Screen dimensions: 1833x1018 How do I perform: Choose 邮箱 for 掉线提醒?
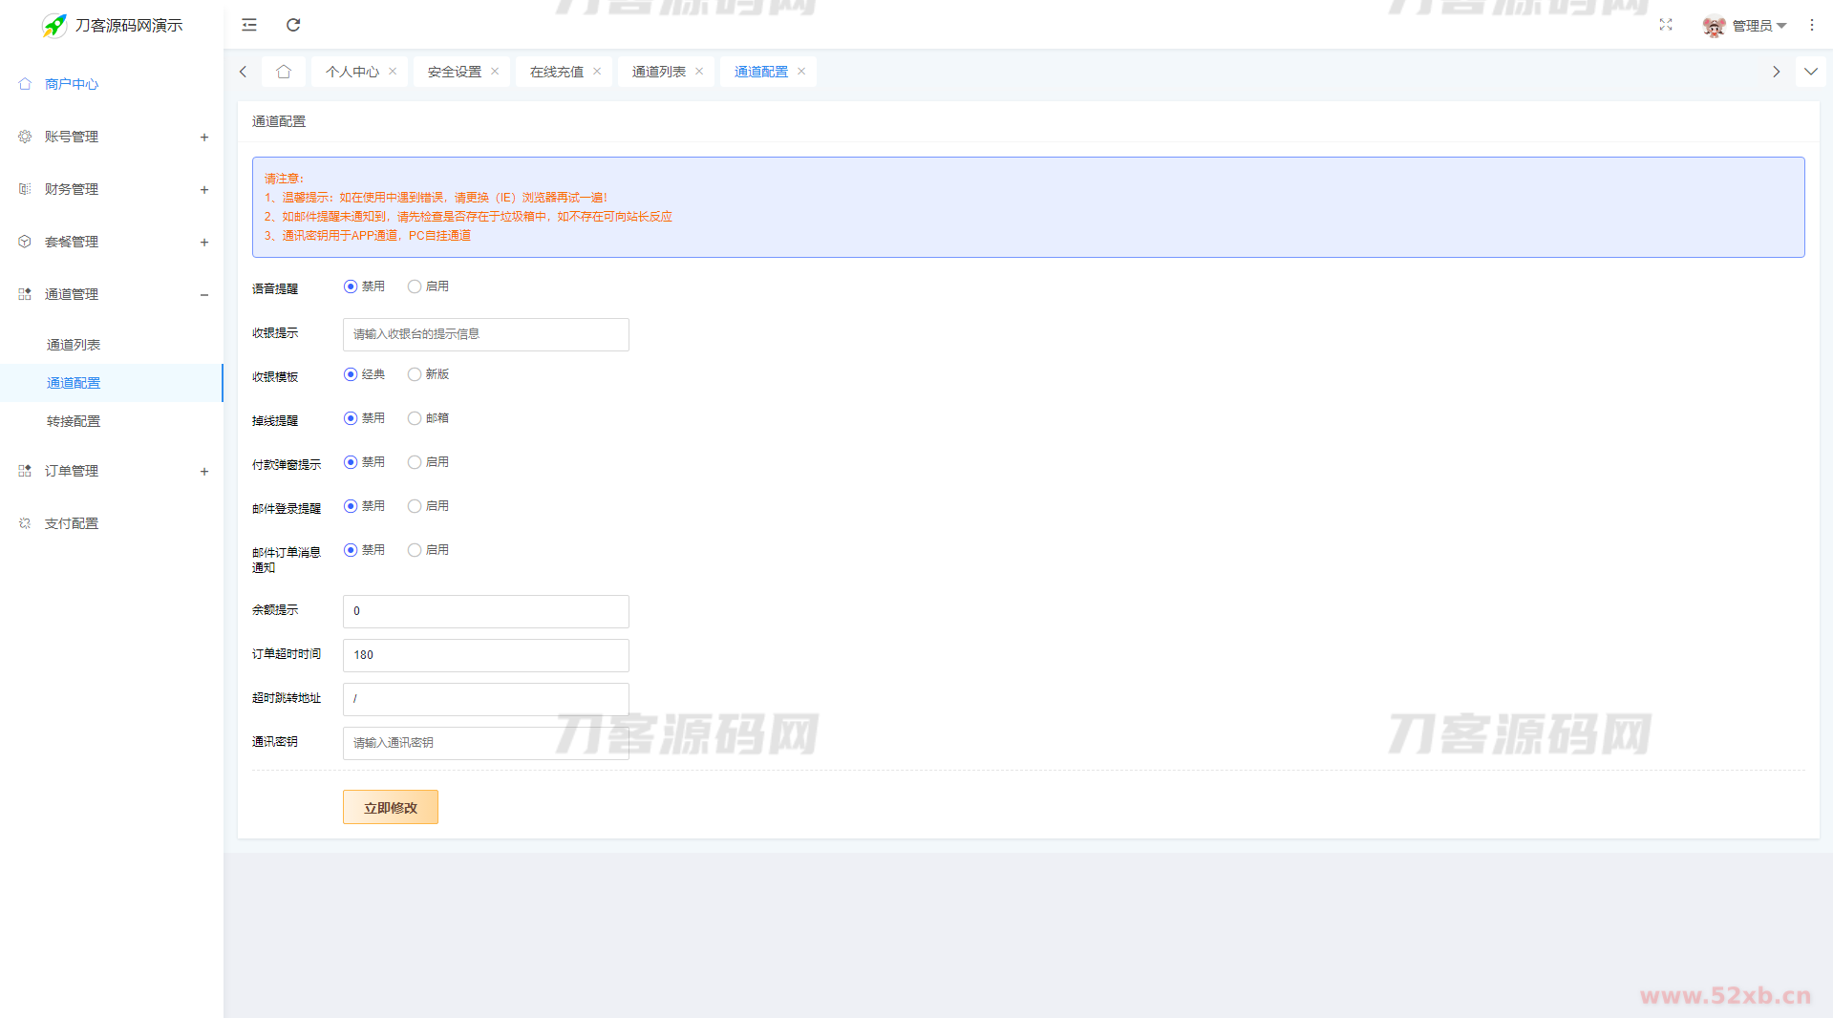coord(415,418)
